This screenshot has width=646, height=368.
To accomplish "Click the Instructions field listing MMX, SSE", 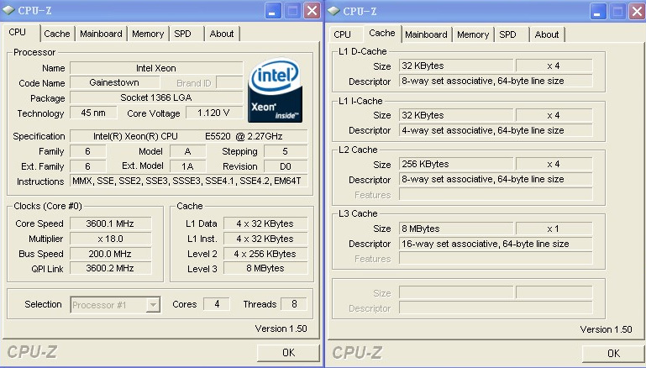I will (x=189, y=181).
